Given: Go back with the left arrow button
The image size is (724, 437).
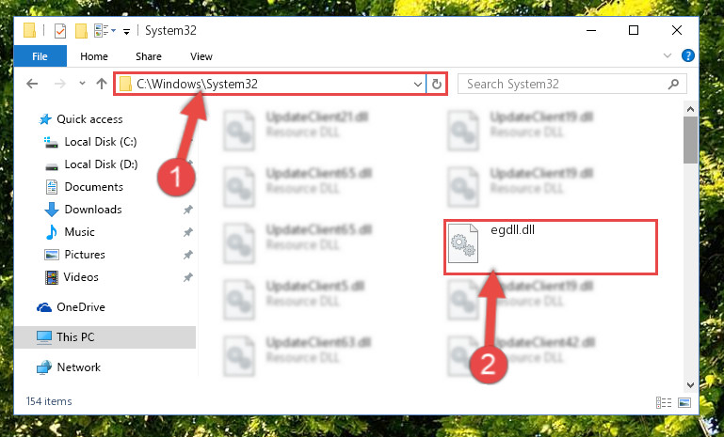Looking at the screenshot, I should tap(32, 84).
